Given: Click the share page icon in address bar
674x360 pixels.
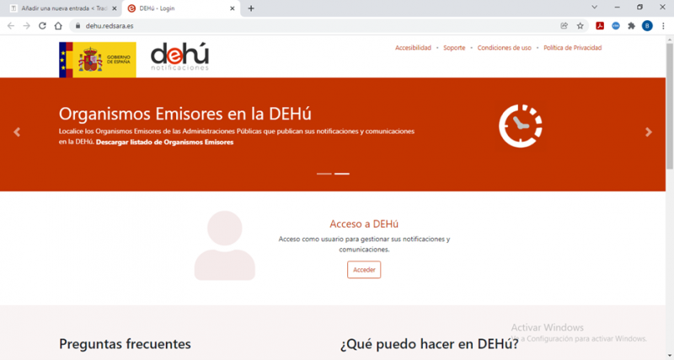Looking at the screenshot, I should (564, 26).
